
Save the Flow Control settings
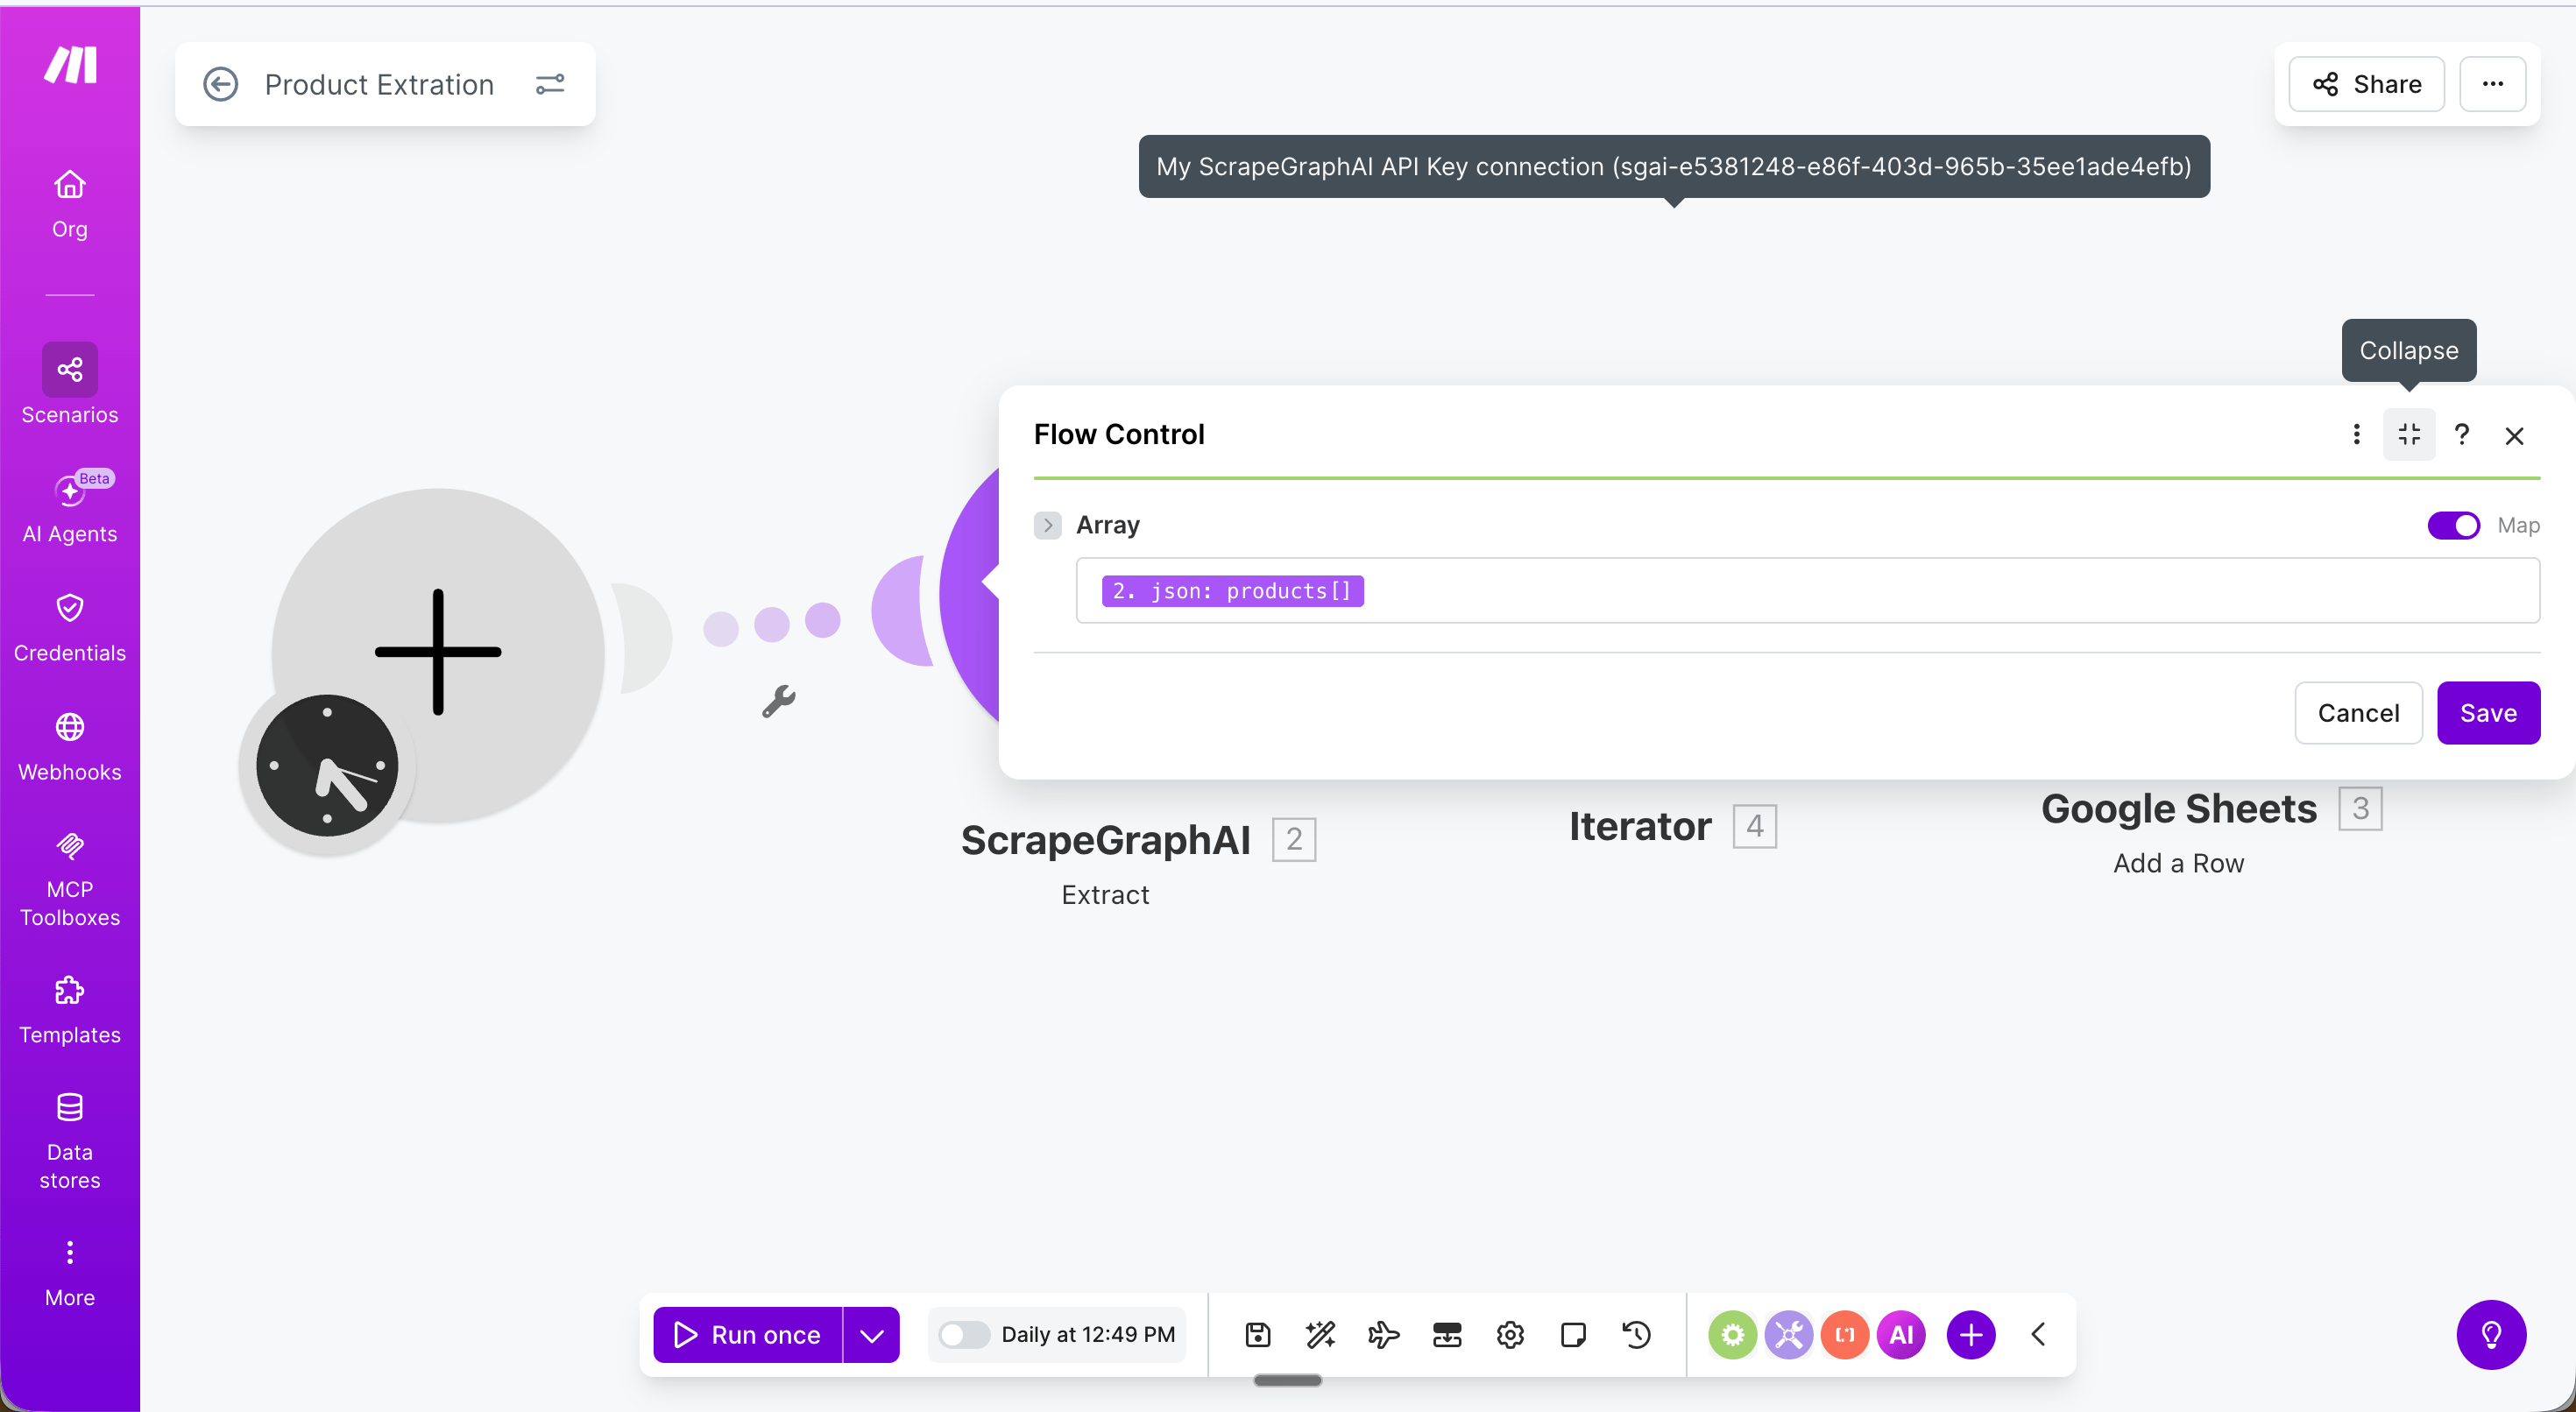pyautogui.click(x=2489, y=713)
